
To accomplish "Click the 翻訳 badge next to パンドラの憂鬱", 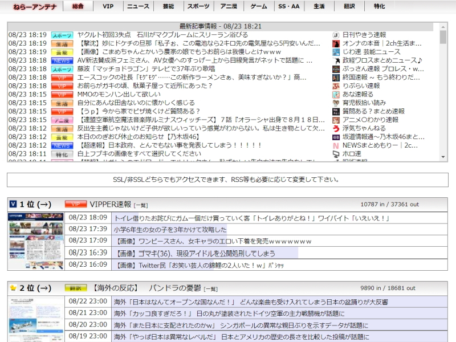I will click(76, 288).
